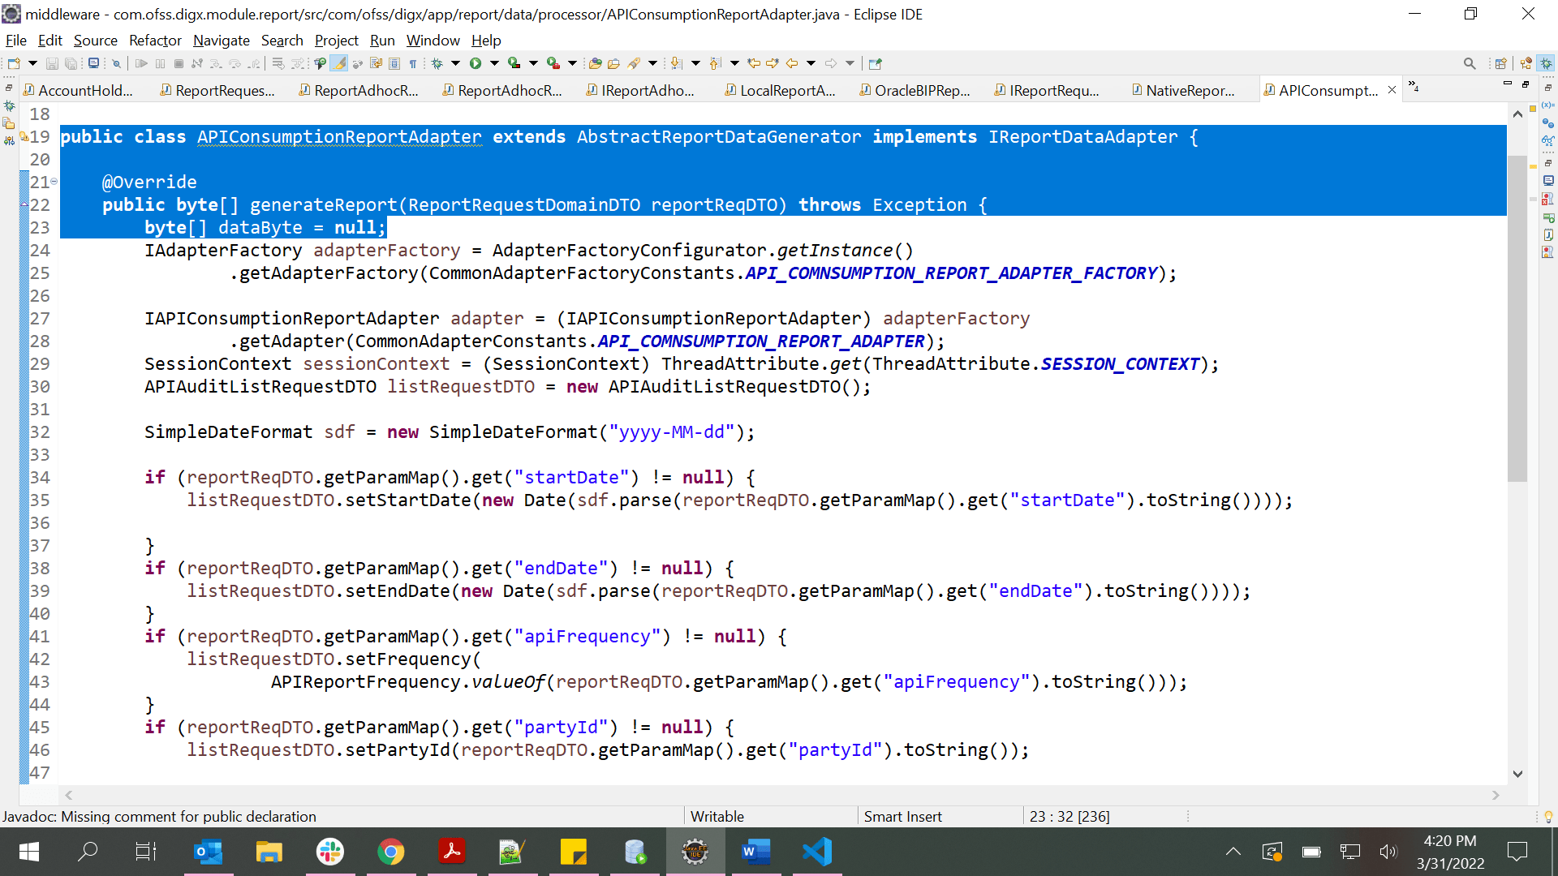Open Google Chrome from the taskbar
This screenshot has height=876, width=1558.
click(390, 852)
